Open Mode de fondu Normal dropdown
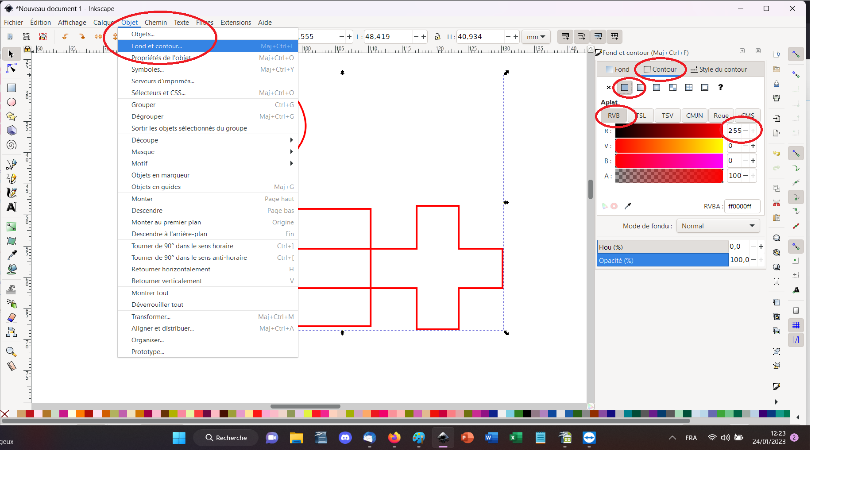Viewport: 850px width, 478px height. click(x=719, y=226)
